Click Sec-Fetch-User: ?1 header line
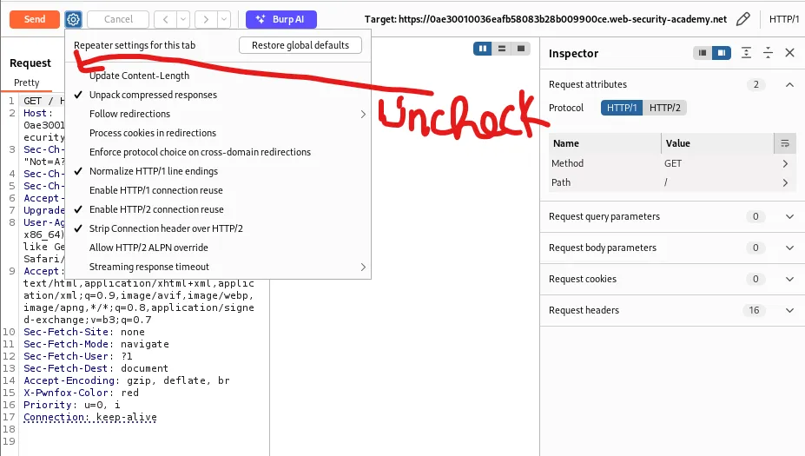Image resolution: width=805 pixels, height=456 pixels. 78,356
